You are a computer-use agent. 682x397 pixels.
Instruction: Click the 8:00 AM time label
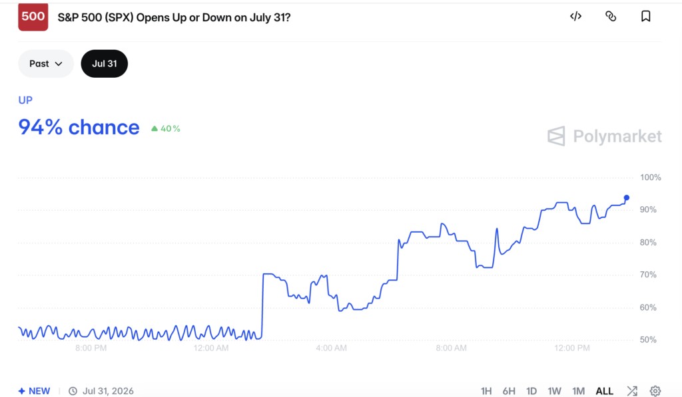(x=451, y=348)
